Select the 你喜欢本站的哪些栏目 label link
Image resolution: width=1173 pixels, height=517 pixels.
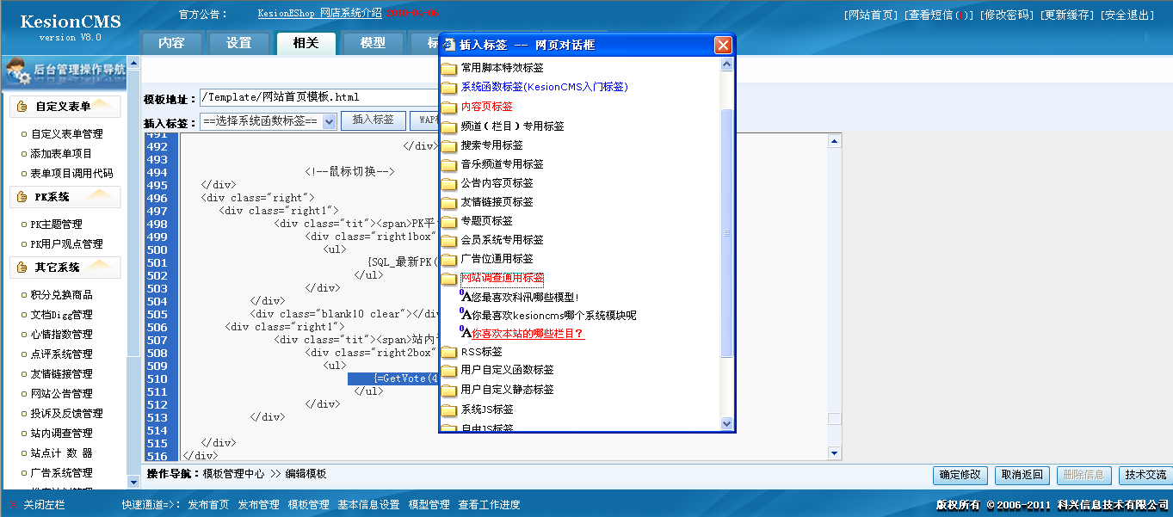click(528, 334)
